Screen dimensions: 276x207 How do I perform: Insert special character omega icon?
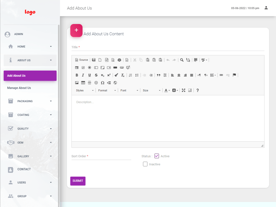click(102, 83)
